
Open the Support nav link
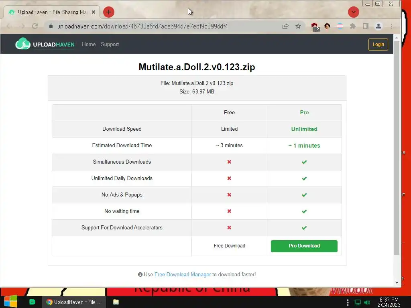pos(110,44)
